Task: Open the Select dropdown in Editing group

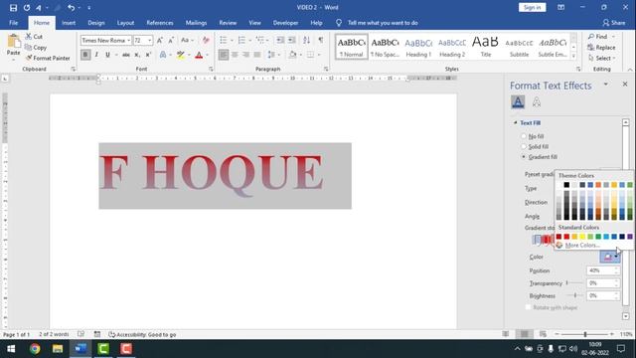Action: [601, 58]
